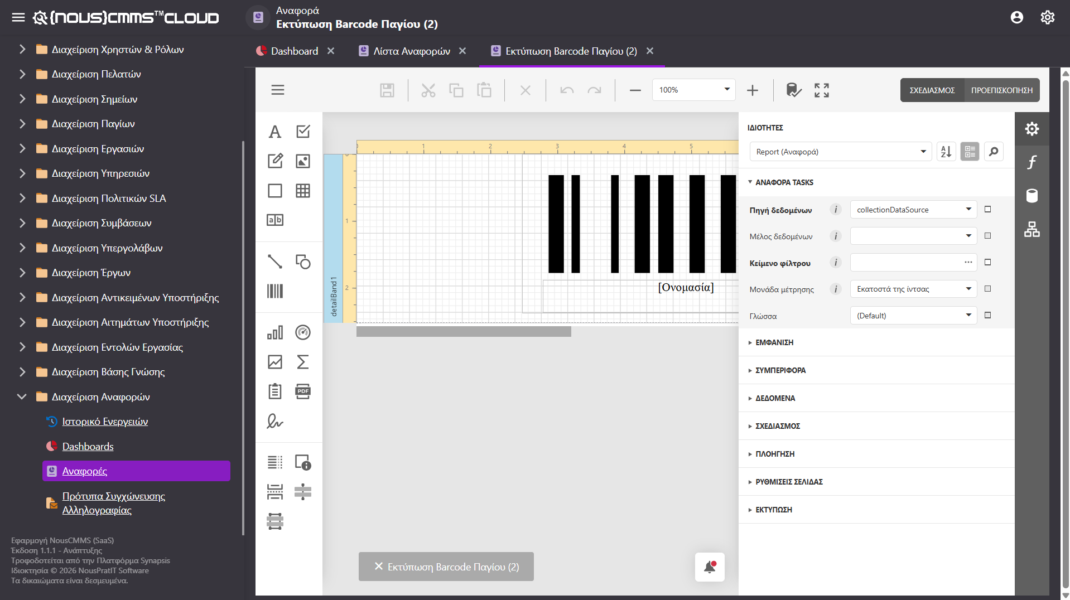Click the ΠΡΟΕΠΙΣΚΟΠΗΣΗ button
Viewport: 1070px width, 600px height.
1001,90
